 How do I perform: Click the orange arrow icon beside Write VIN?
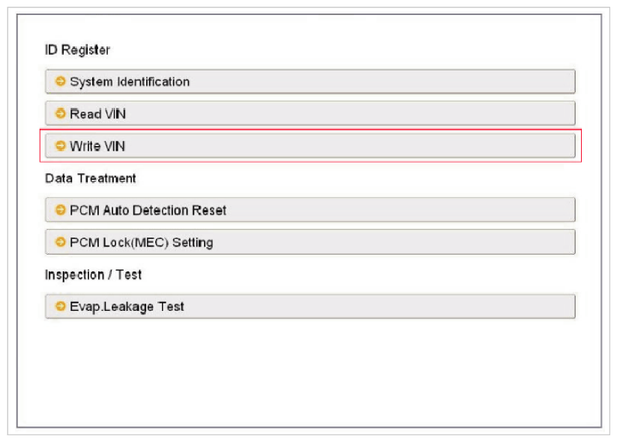[61, 146]
